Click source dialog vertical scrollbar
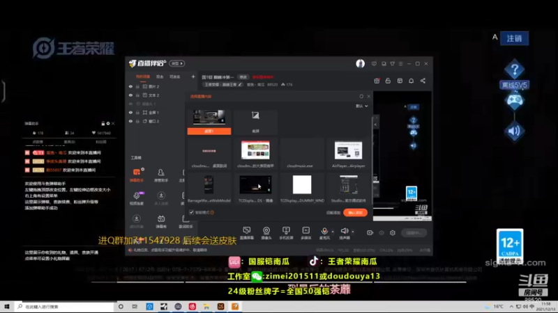The height and width of the screenshot is (313, 558). 372,161
